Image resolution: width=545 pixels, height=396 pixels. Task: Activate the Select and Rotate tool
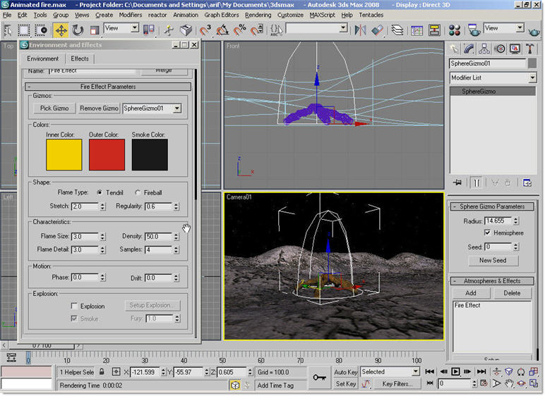78,30
